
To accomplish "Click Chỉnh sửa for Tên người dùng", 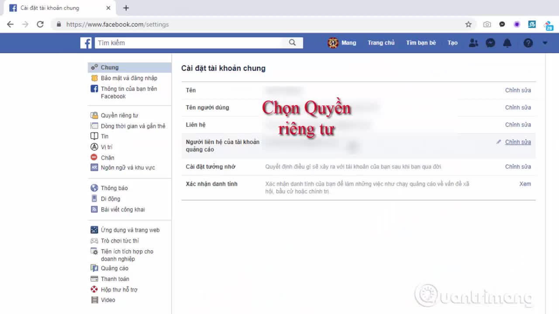I will (518, 108).
